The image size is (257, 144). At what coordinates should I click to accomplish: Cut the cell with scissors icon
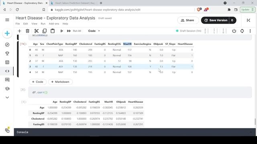pyautogui.click(x=37, y=31)
